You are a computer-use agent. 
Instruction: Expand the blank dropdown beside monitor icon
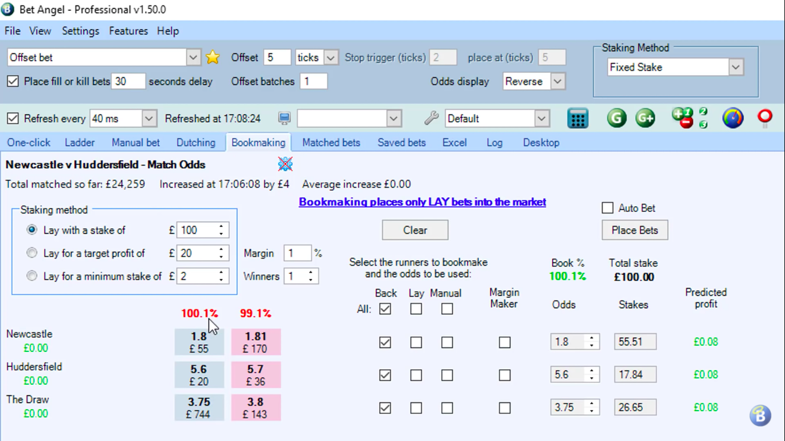pos(394,118)
